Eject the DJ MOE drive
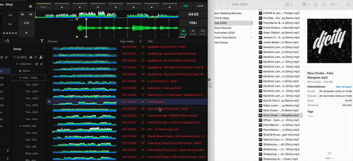 31,57
